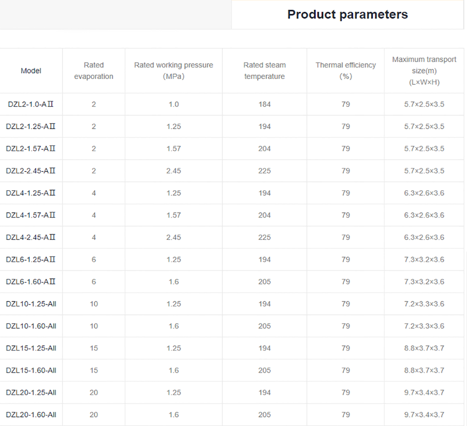Select the Maximum transport size header
Screen dimensions: 467x426
pos(424,71)
